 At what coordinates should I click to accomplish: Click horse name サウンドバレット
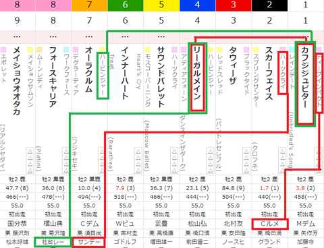tap(161, 77)
